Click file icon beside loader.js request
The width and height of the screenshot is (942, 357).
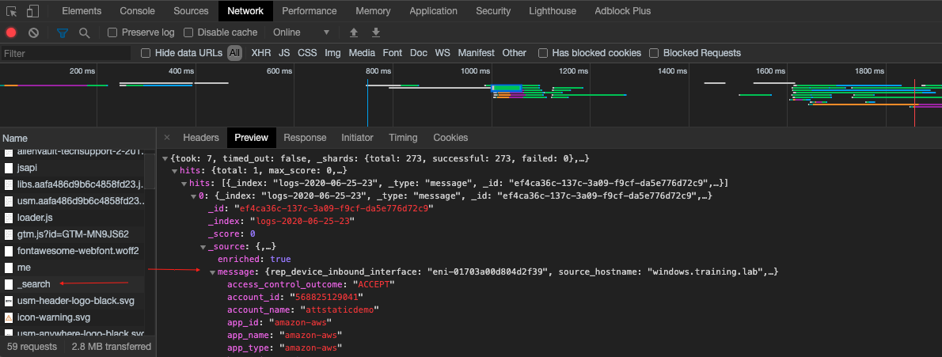[9, 217]
